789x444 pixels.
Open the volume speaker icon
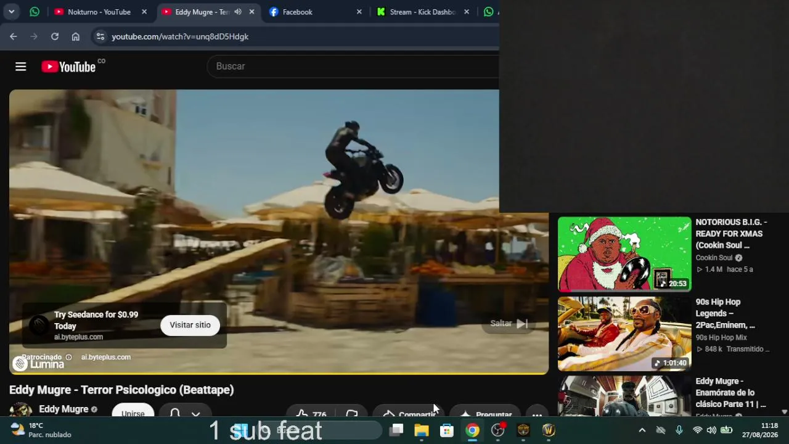[711, 430]
